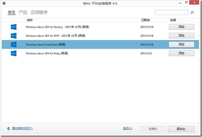Select Windows Azure SDK for Node.js row text
202x137 pixels.
[57, 27]
